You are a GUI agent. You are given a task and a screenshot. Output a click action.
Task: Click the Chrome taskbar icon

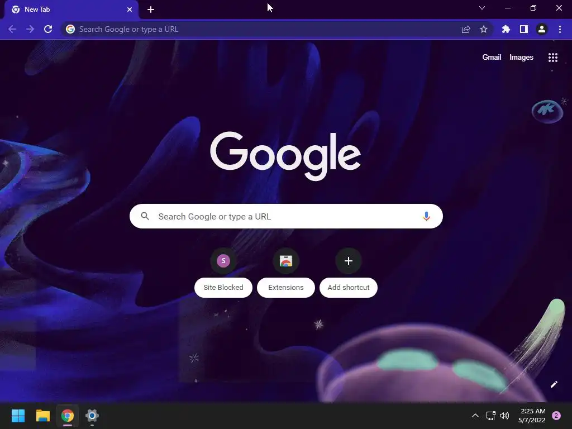click(68, 416)
